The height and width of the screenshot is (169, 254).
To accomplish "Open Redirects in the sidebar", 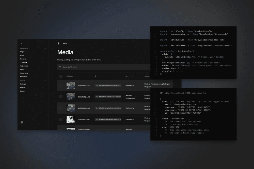I will pos(23,77).
